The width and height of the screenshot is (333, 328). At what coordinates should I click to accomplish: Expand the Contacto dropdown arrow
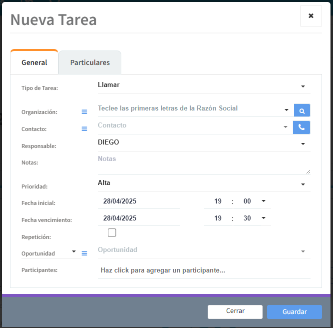286,127
